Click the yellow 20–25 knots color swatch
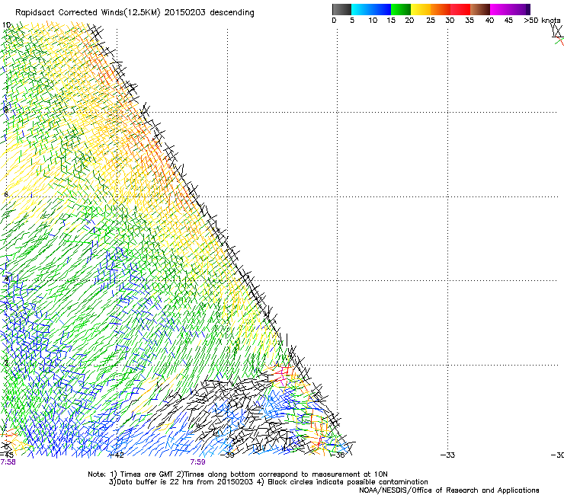 click(421, 9)
